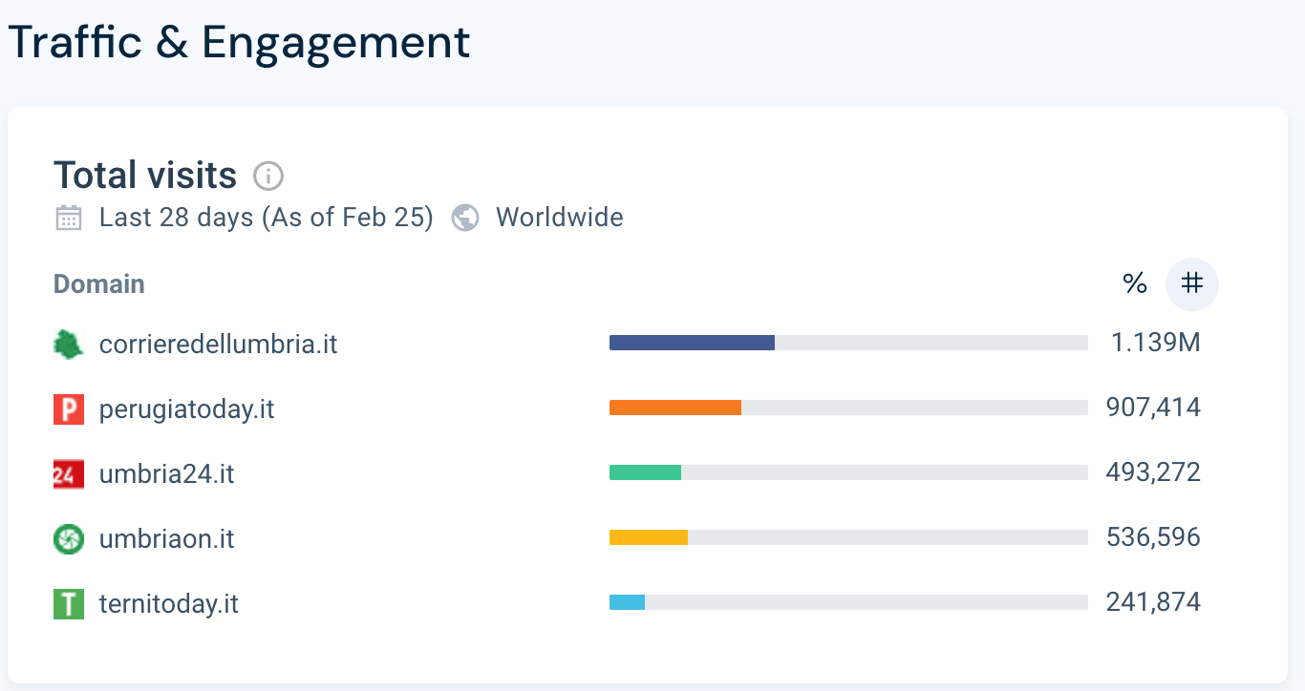
Task: Click the 536,596 visits value
Action: click(x=1153, y=537)
